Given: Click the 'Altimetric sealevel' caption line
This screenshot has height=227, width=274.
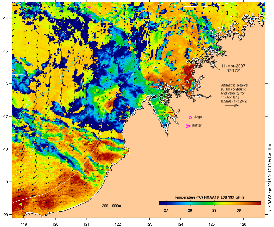Looking at the screenshot, I should pos(235,85).
